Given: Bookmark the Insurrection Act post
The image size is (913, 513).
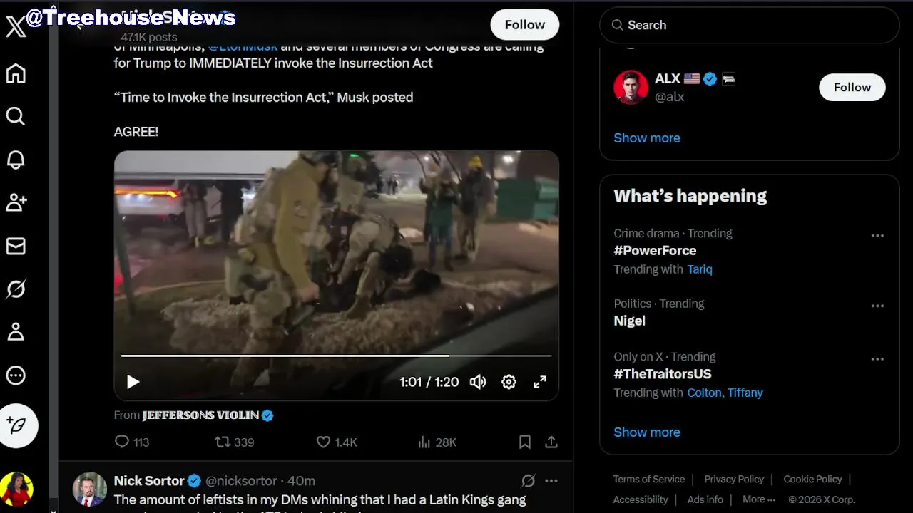Looking at the screenshot, I should 525,442.
